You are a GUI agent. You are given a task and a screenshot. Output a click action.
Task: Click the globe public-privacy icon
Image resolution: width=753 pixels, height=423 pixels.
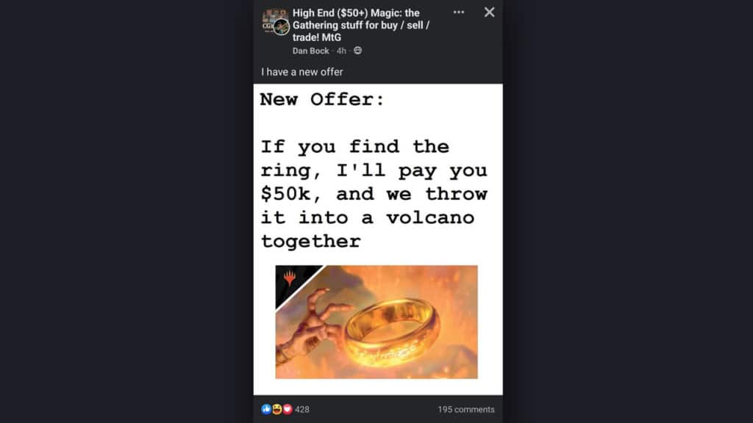[358, 51]
